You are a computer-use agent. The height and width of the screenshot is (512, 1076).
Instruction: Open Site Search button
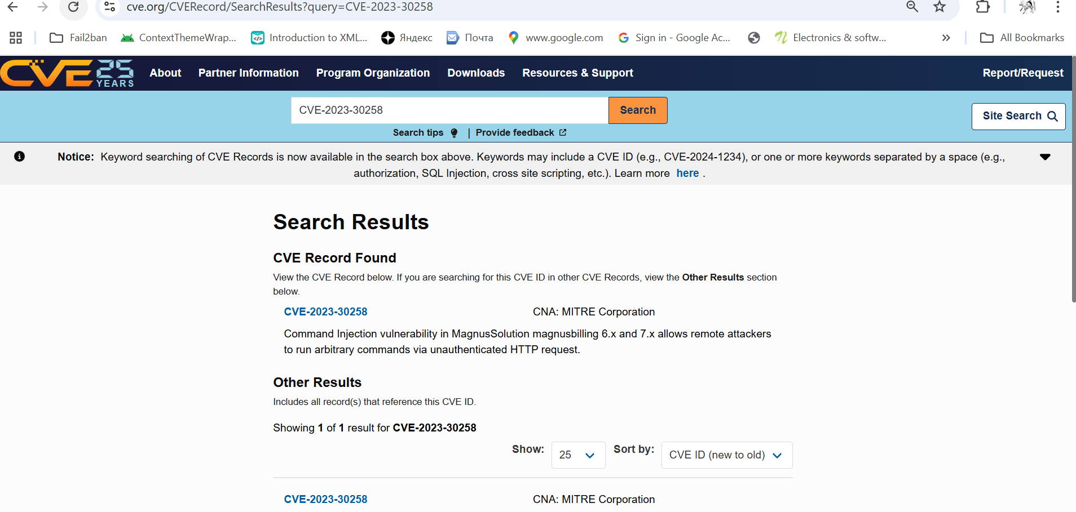point(1018,116)
